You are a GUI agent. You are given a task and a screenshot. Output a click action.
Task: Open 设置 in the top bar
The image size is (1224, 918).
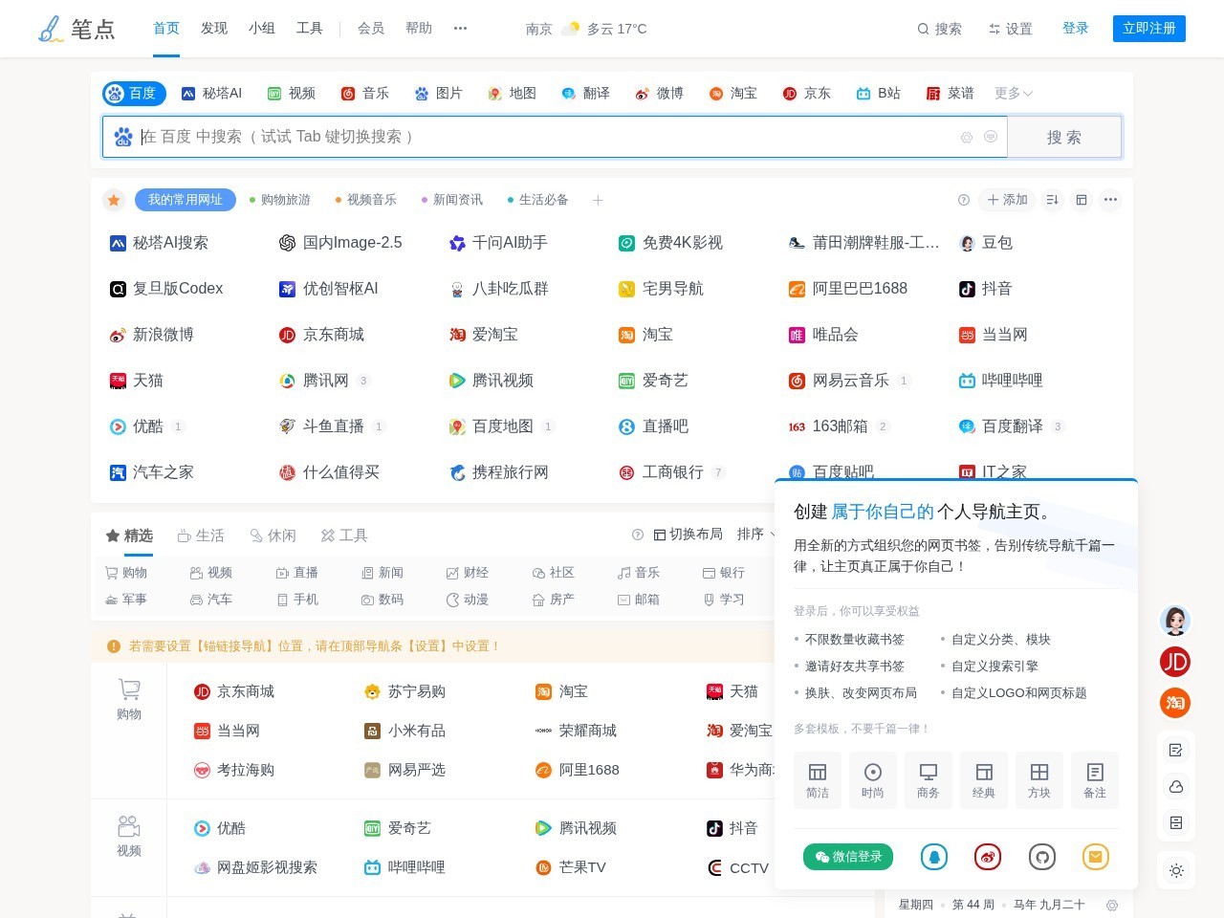(x=1010, y=29)
